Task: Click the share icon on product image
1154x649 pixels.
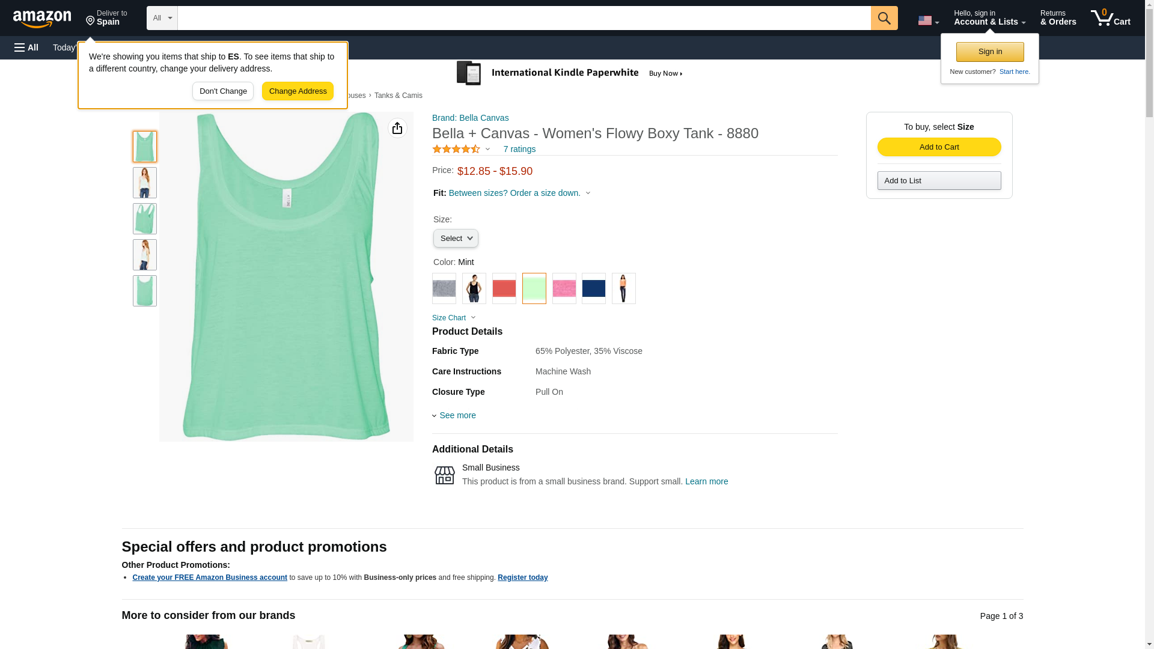Action: click(397, 128)
